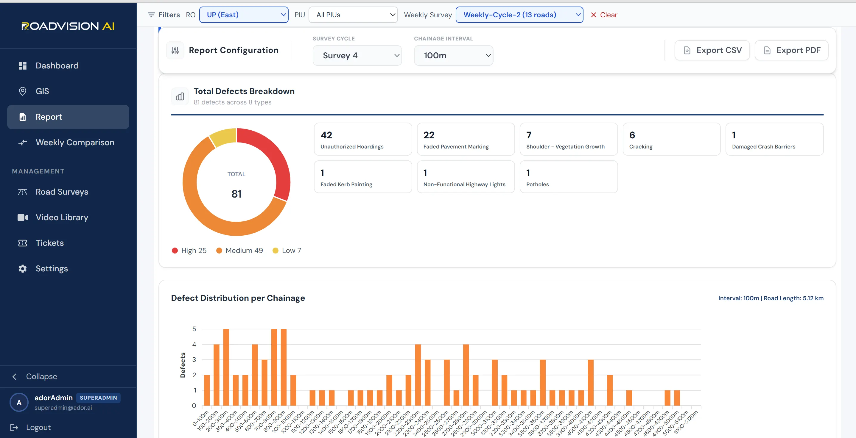Expand the Survey Cycle dropdown
The image size is (856, 438).
click(357, 55)
